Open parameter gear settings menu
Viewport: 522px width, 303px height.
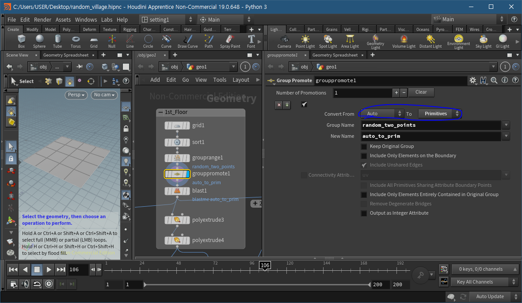(x=472, y=80)
